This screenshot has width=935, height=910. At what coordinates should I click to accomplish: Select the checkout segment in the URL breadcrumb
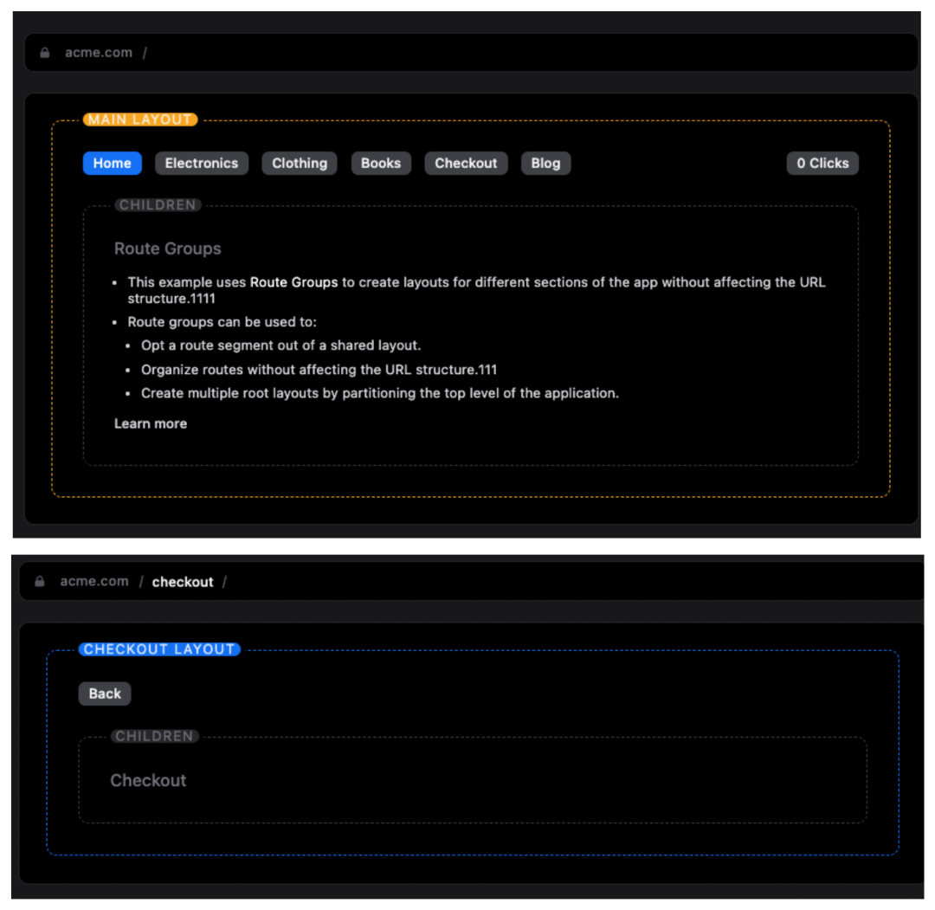(183, 582)
